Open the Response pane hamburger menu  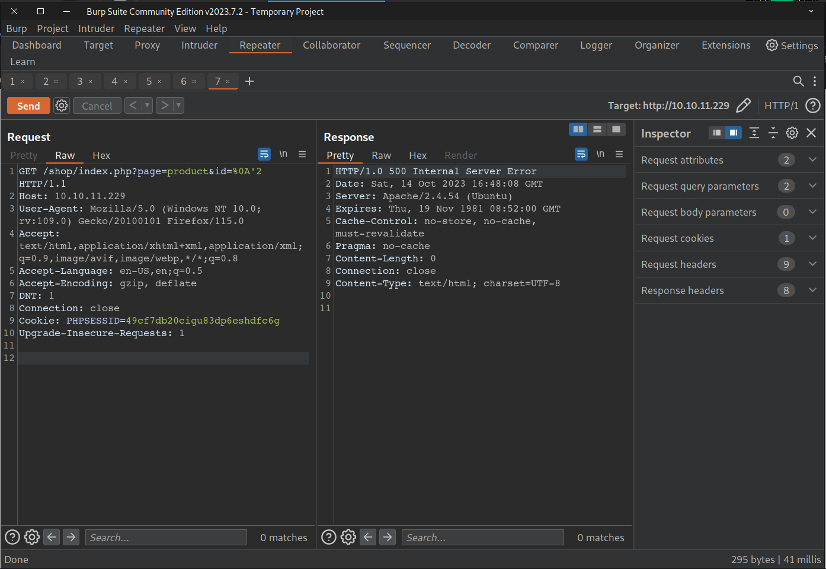coord(619,154)
